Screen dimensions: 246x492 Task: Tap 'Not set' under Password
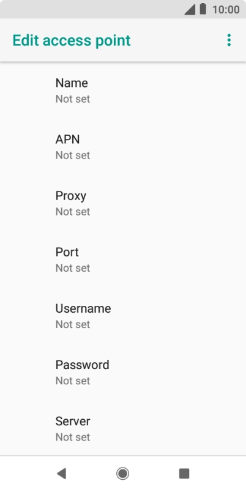coord(73,381)
